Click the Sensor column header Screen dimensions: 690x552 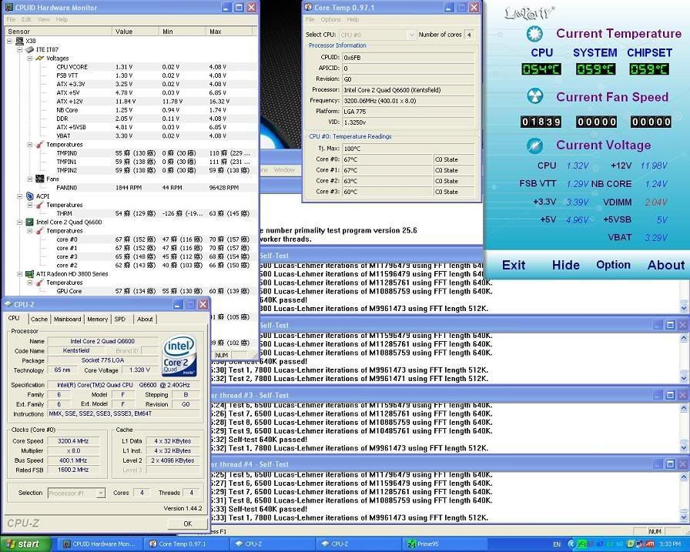point(58,32)
